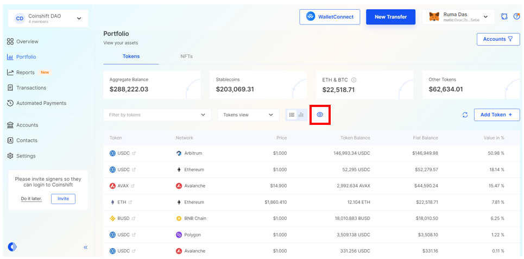Toggle balance visibility eye icon
Viewport: 524px width, 259px height.
[320, 115]
